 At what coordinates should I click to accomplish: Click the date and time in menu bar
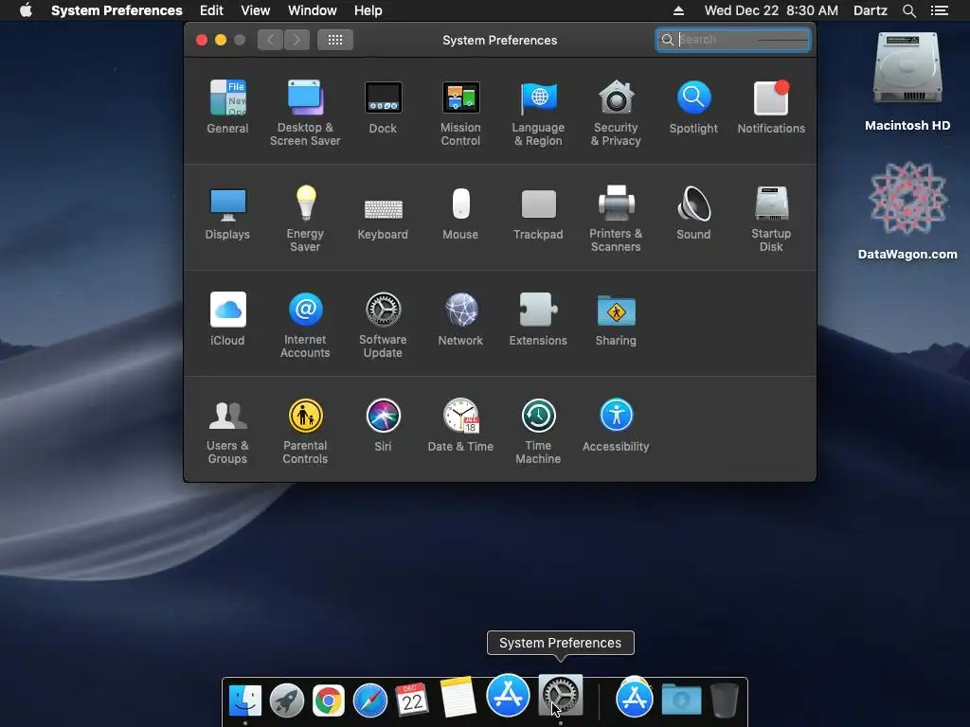771,10
